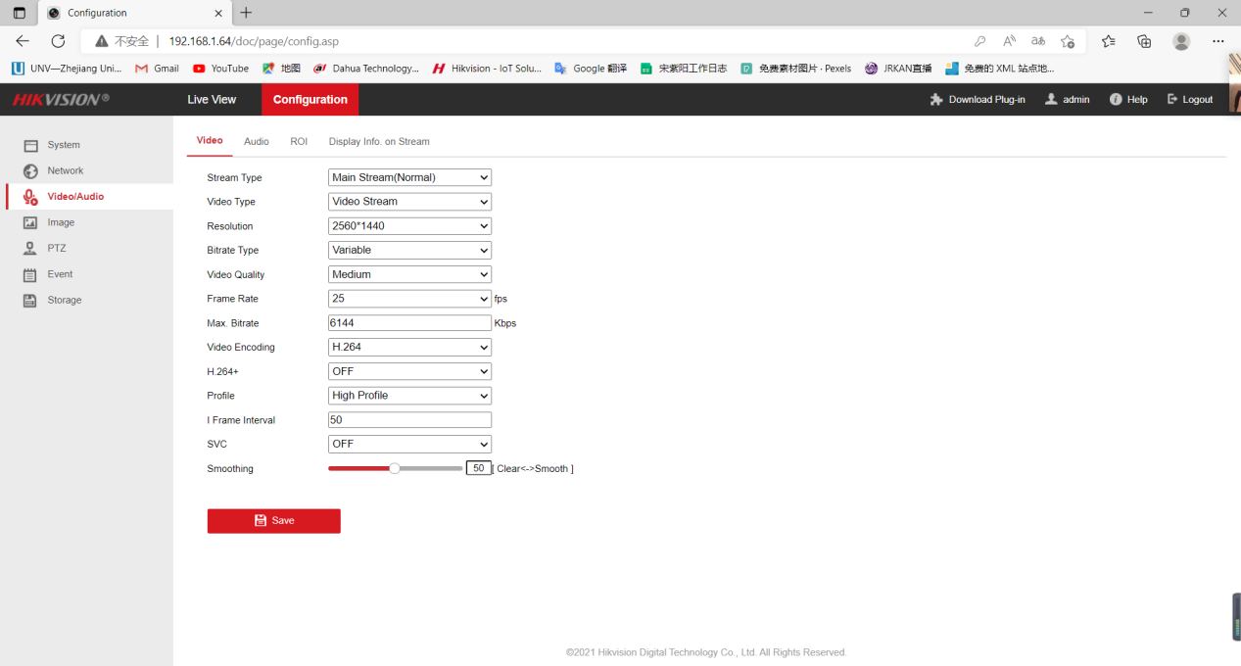Open saved passwords key icon
This screenshot has width=1241, height=666.
click(979, 41)
